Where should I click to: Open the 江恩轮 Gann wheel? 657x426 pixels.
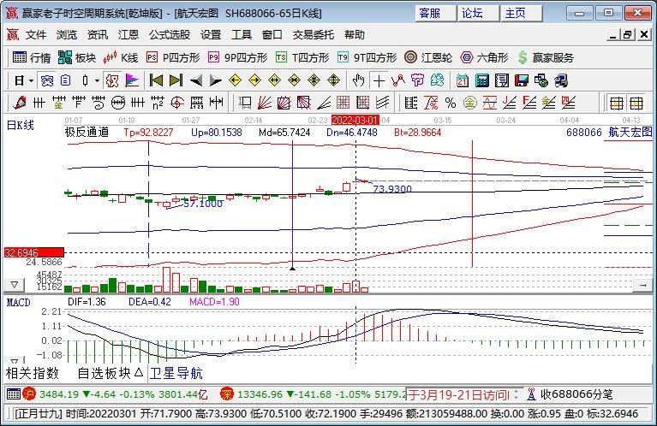coord(428,57)
